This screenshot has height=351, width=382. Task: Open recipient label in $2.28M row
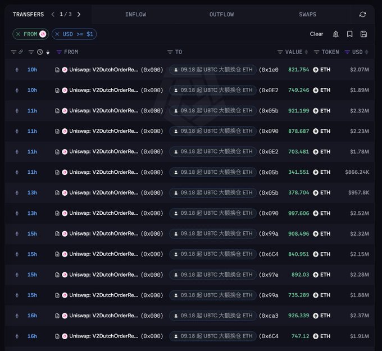(213, 274)
